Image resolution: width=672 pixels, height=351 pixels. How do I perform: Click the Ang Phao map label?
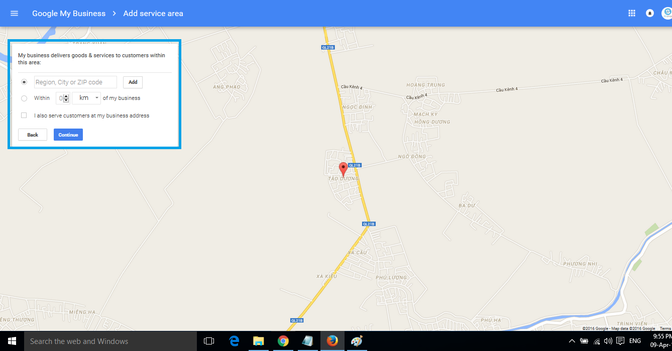click(227, 87)
